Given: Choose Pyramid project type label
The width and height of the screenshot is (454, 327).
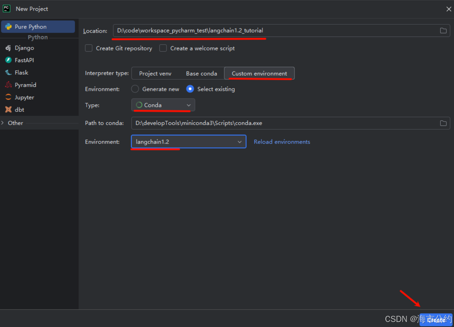Looking at the screenshot, I should pos(25,85).
